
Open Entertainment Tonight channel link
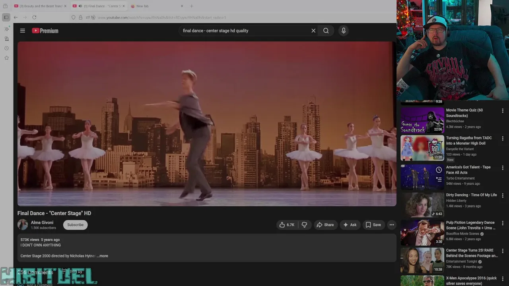461,262
